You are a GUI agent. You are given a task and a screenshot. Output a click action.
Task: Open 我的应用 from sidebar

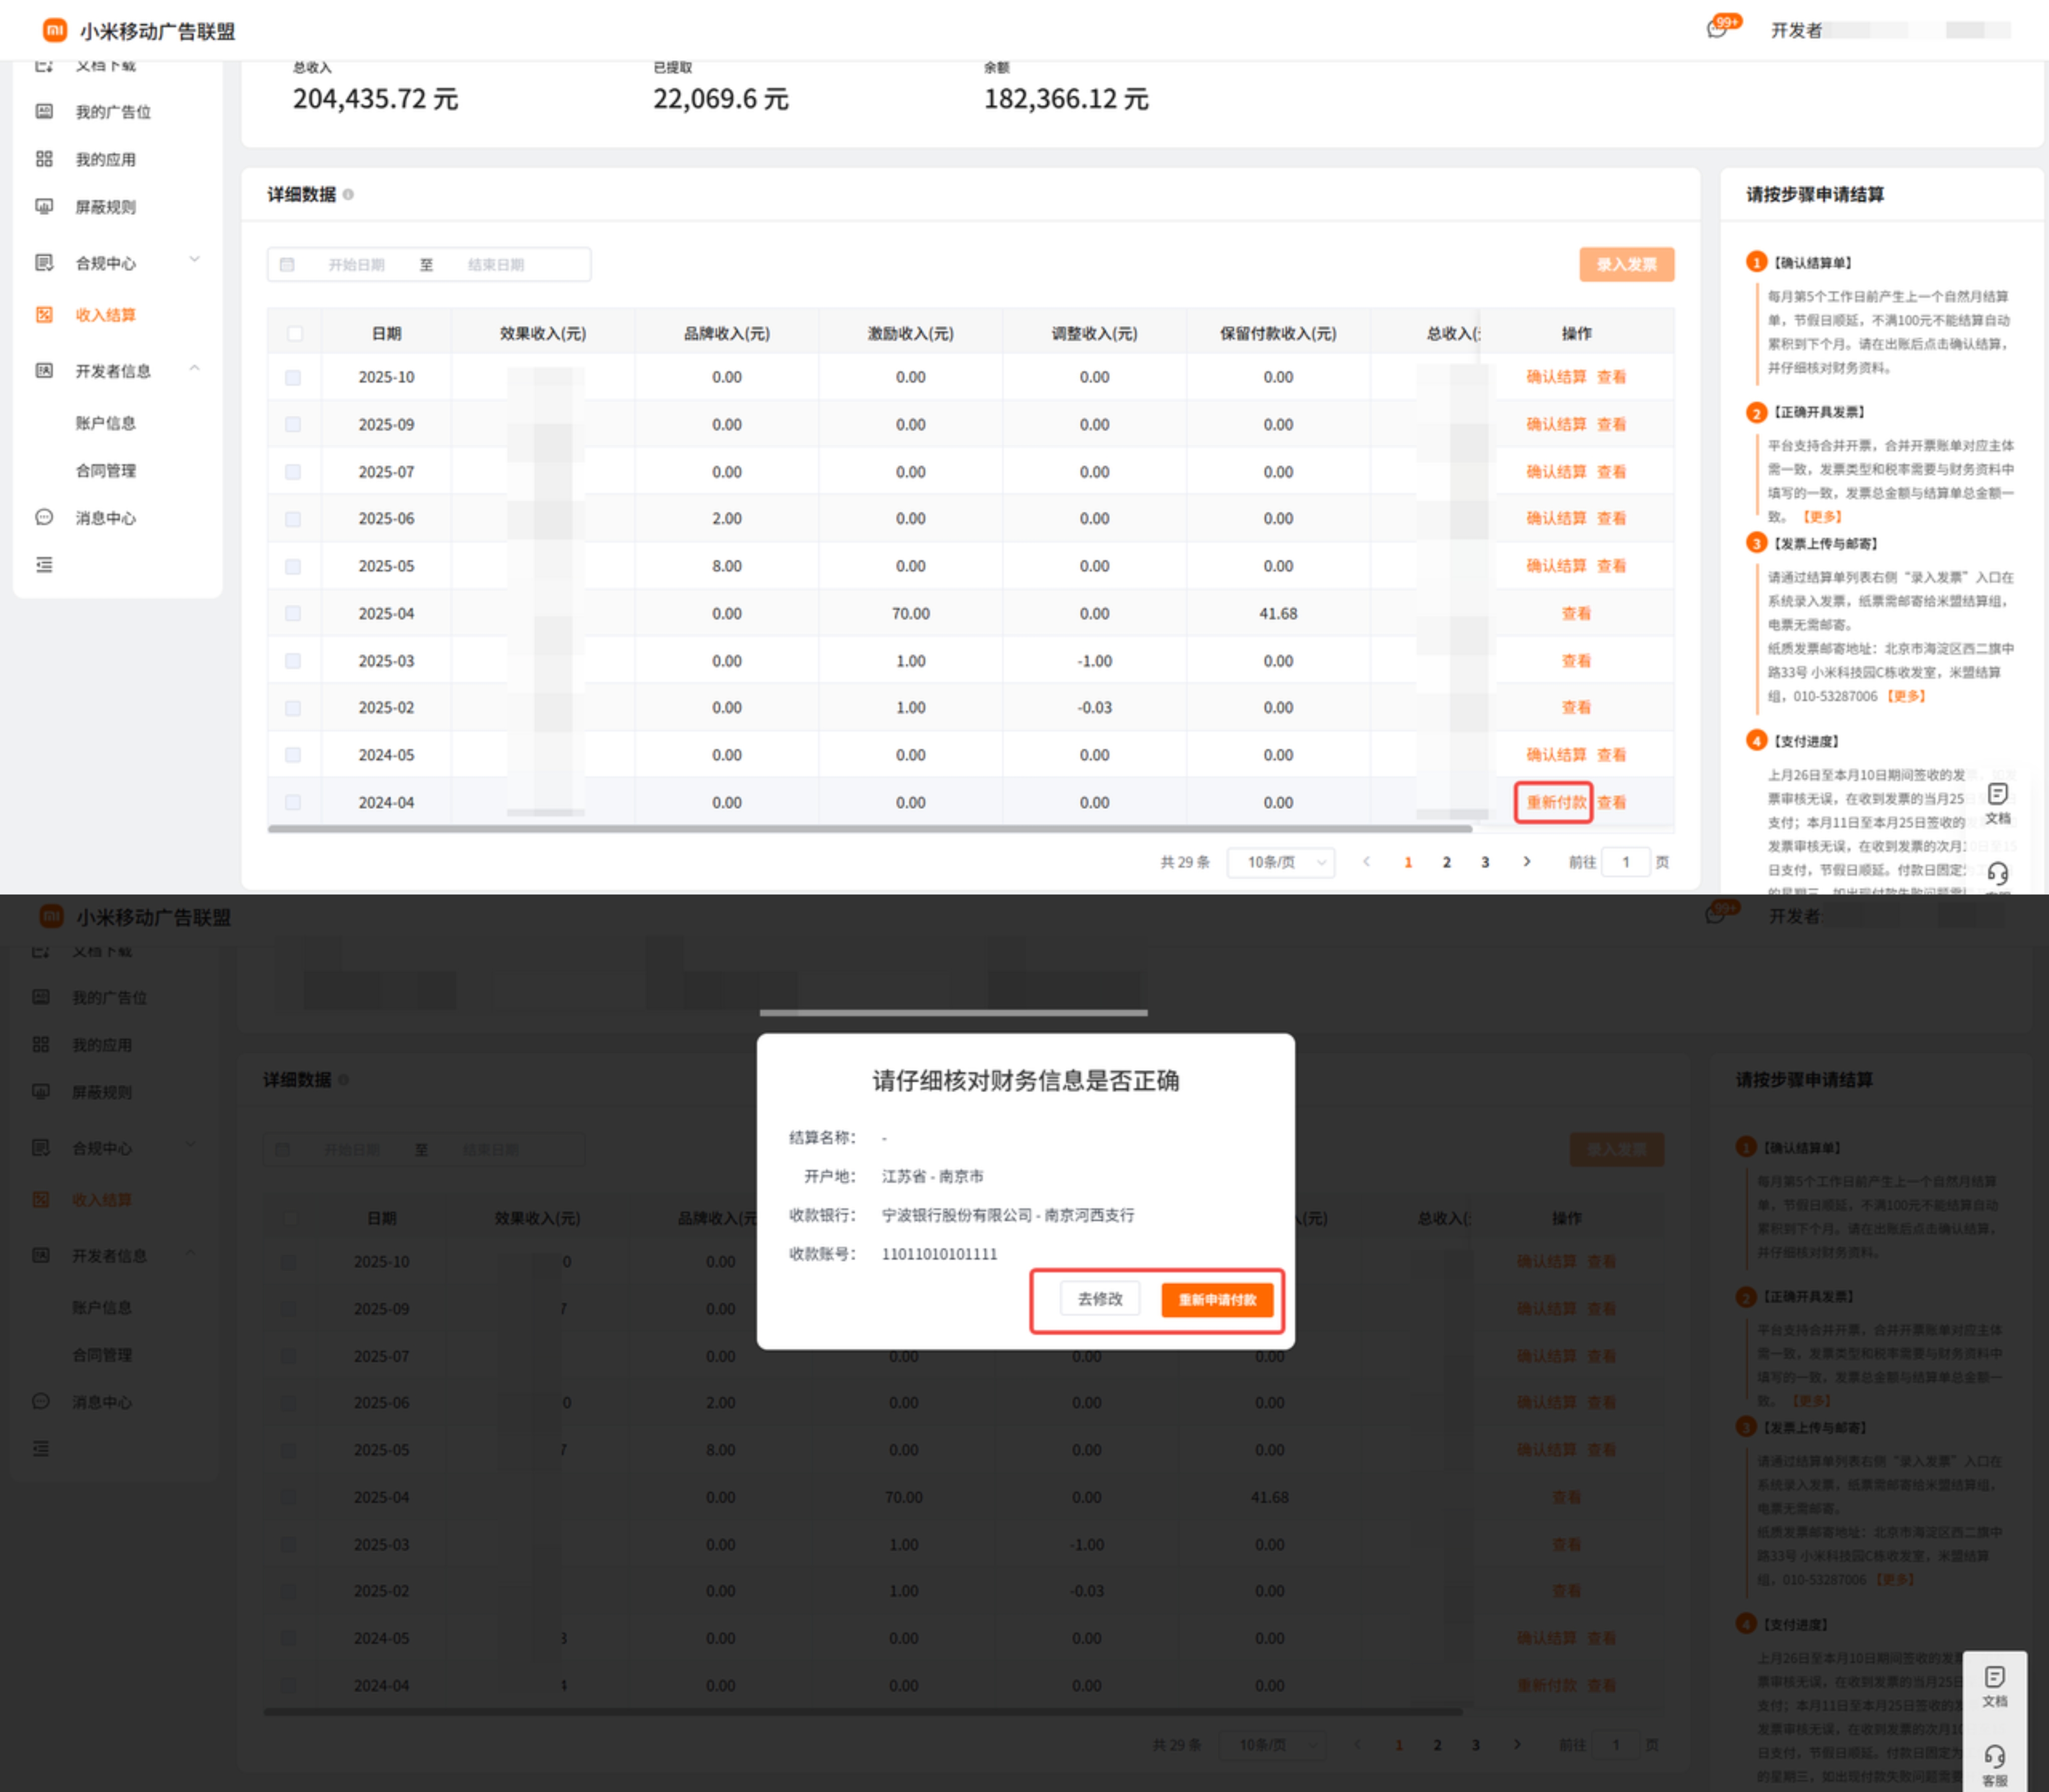click(x=105, y=159)
